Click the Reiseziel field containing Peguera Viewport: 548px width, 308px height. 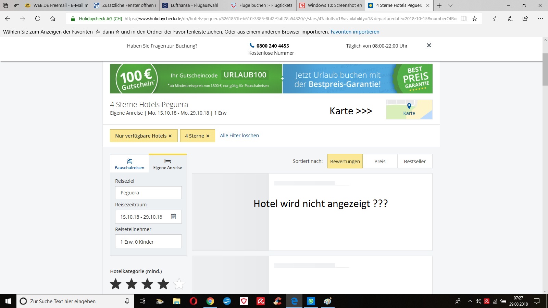pos(148,193)
